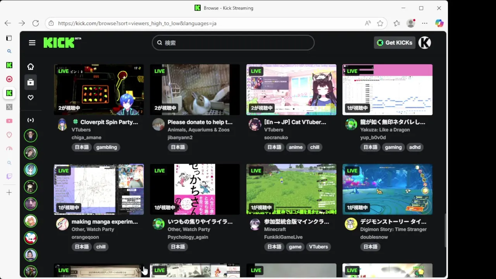Open the yup_b0v0d channel link
Image resolution: width=496 pixels, height=279 pixels.
coord(373,138)
